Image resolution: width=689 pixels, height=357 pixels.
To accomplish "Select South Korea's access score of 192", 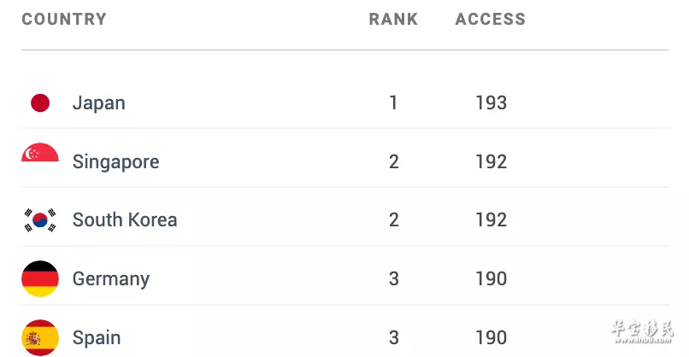I will pos(492,220).
